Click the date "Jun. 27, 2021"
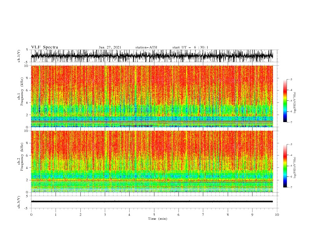The image size is (312, 241). 110,47
